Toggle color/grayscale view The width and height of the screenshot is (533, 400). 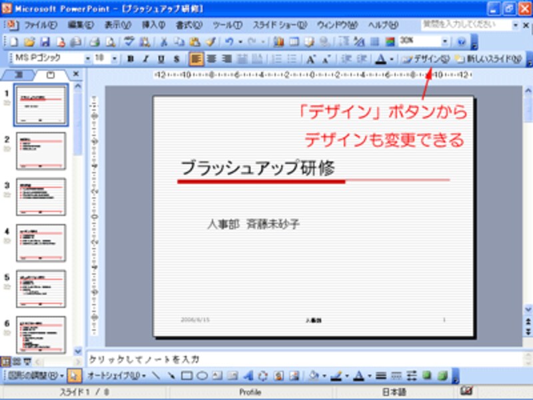pos(390,42)
